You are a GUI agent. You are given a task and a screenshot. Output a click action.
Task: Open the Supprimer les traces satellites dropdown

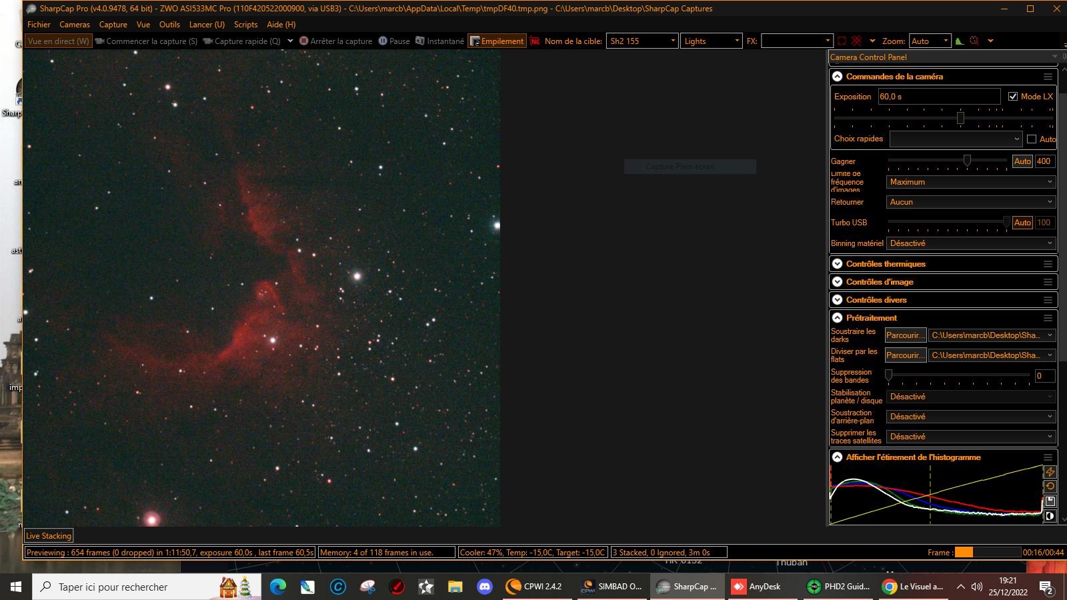[971, 437]
